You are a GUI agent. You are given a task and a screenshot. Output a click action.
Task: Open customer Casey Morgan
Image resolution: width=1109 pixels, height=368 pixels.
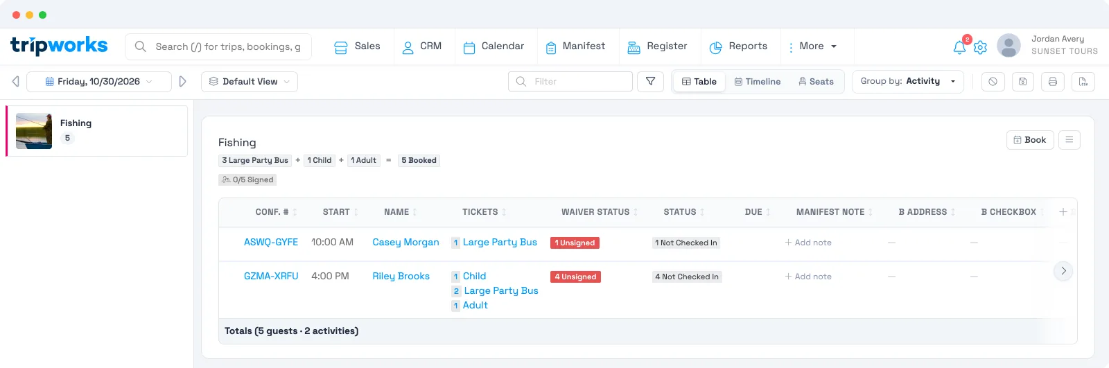405,243
